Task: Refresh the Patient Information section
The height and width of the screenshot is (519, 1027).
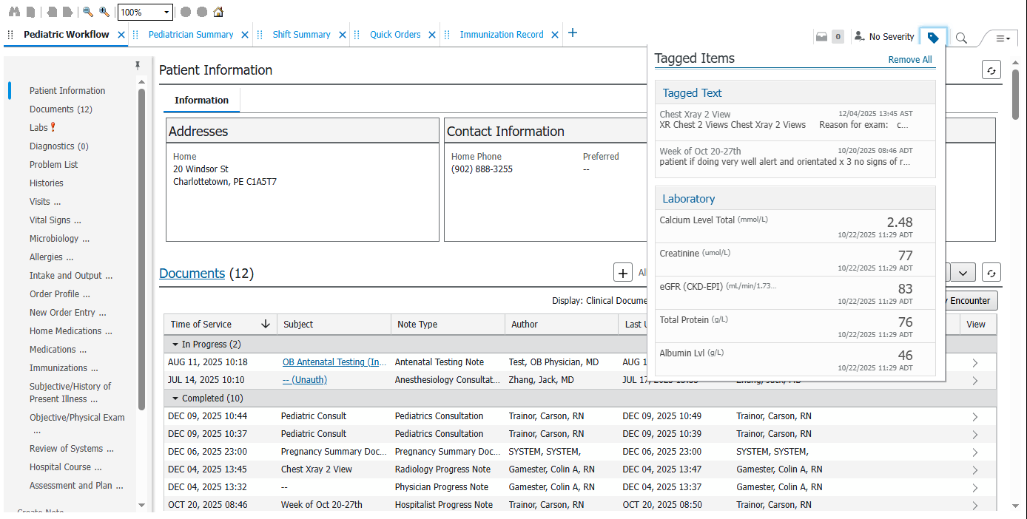Action: coord(991,69)
